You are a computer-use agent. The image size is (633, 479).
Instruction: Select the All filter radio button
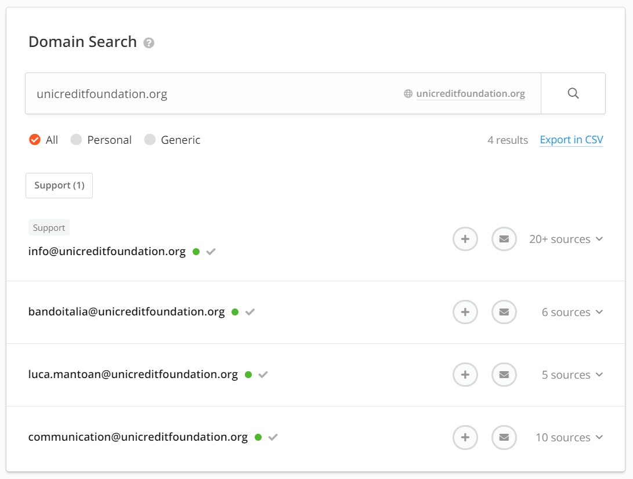[x=35, y=140]
